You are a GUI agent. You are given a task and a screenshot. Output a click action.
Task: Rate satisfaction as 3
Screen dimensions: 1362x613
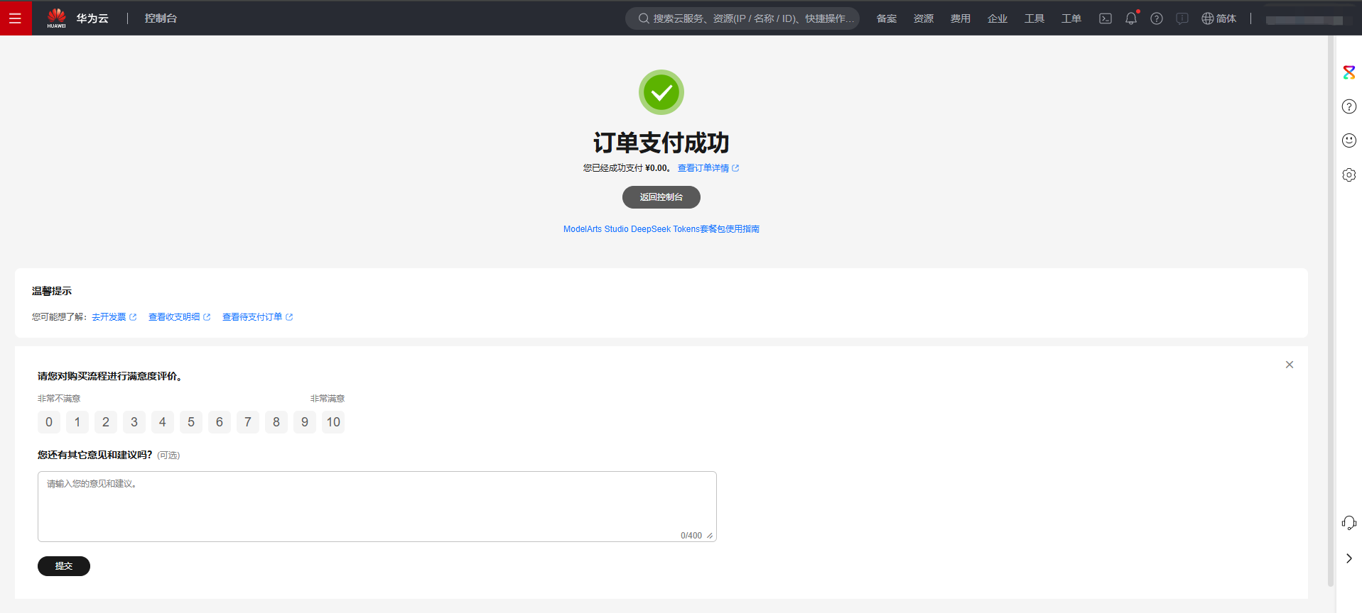click(x=134, y=422)
